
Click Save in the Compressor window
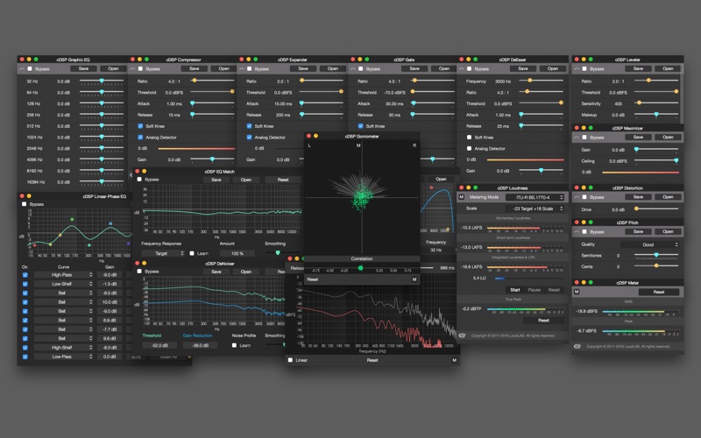pos(194,69)
